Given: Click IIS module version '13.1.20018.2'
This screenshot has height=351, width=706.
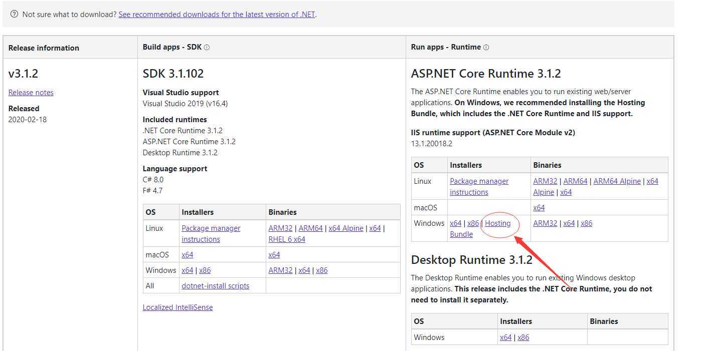Looking at the screenshot, I should click(431, 144).
